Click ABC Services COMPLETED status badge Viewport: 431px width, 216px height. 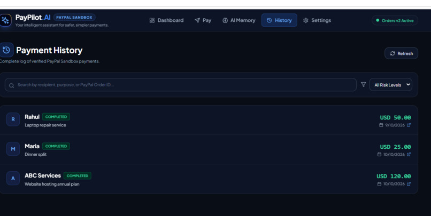click(x=78, y=175)
